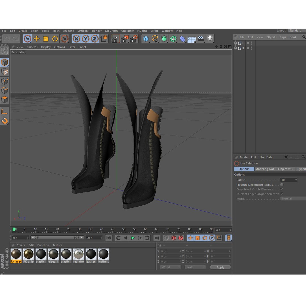Select the Rotate tool
The image size is (306, 306).
coord(55,39)
